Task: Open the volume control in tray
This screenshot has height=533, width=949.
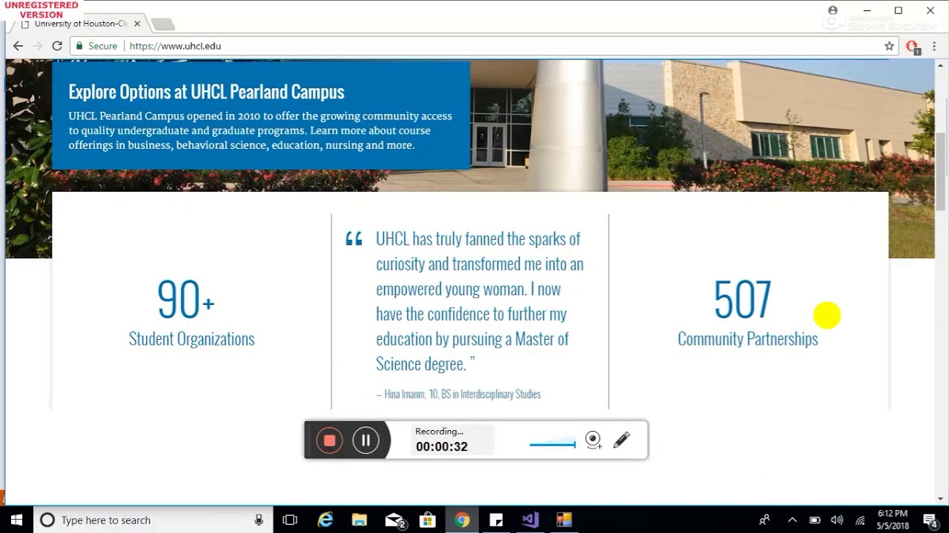Action: click(x=837, y=520)
